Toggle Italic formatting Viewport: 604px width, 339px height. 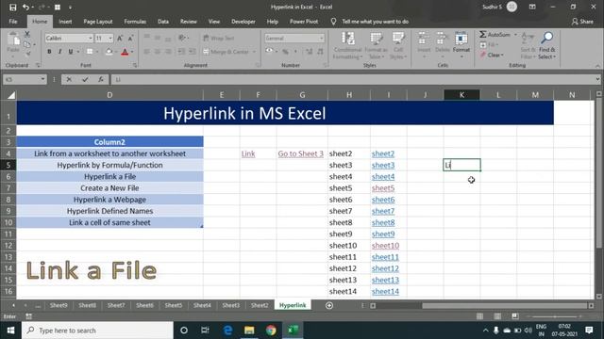pyautogui.click(x=59, y=52)
